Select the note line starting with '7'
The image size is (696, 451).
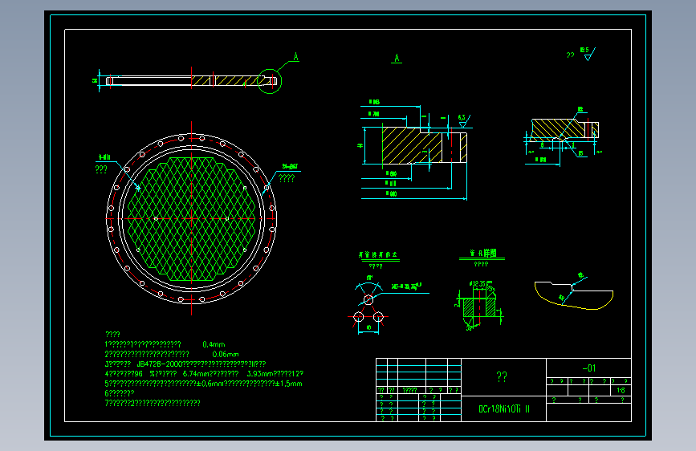[x=153, y=403]
